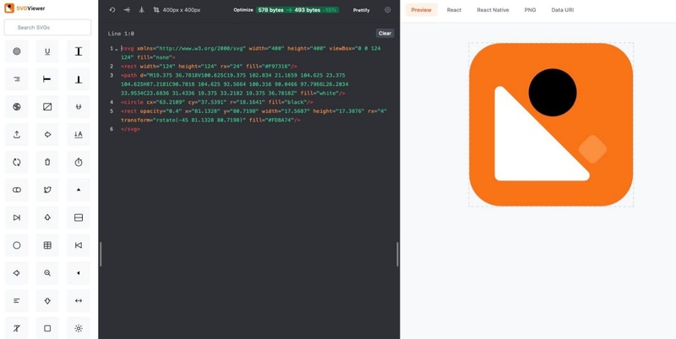Select the align-left lines icon
Screen dimensions: 676x339
coord(16,301)
